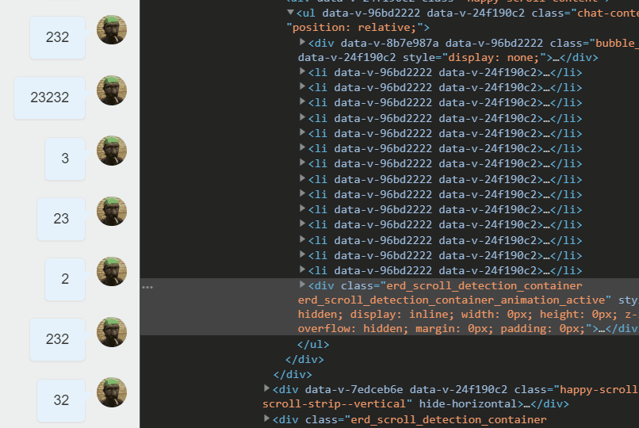Click the chat bubble containing only 2

65,279
